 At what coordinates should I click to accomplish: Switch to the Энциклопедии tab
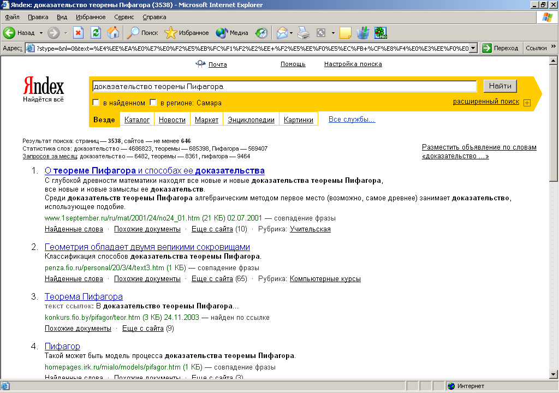251,120
